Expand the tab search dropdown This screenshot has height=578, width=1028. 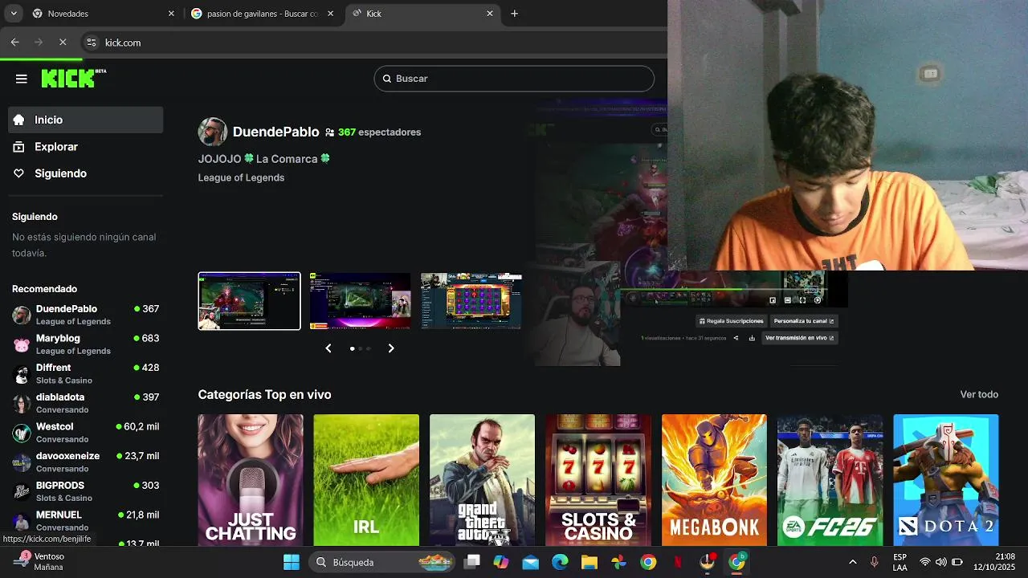click(x=14, y=14)
